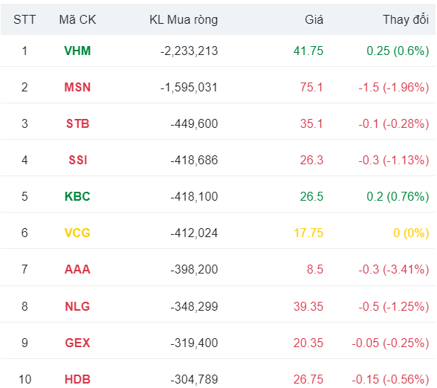Click rank number 1 in VHM row
This screenshot has height=388, width=437.
pos(25,51)
